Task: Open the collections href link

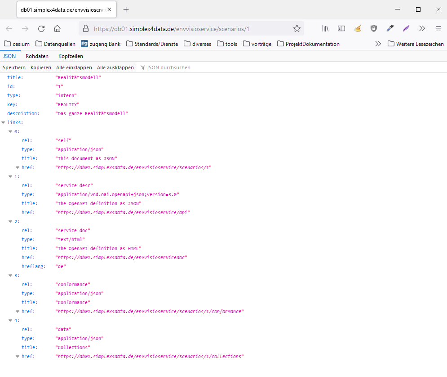Action: click(x=149, y=356)
